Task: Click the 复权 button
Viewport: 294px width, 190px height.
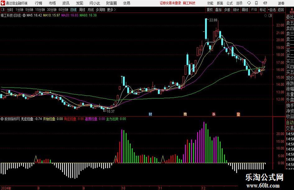Action: pos(210,10)
